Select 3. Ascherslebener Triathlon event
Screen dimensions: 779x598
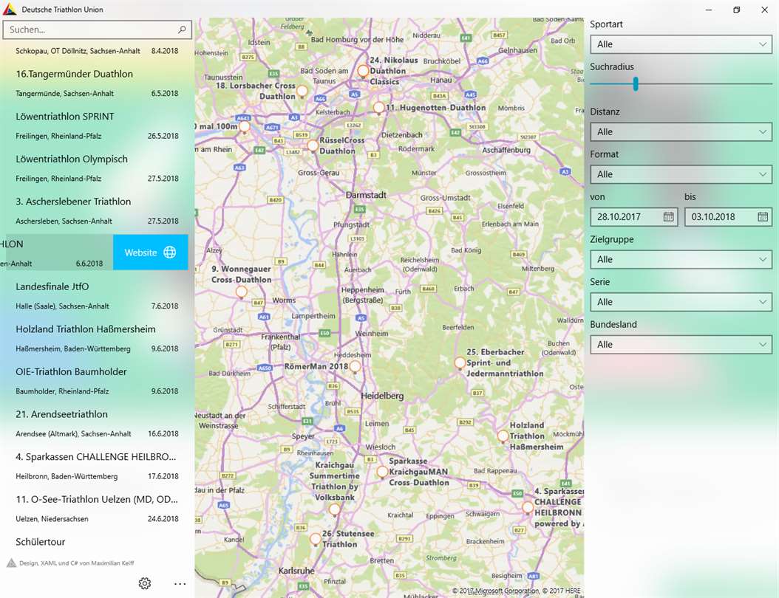(x=97, y=211)
